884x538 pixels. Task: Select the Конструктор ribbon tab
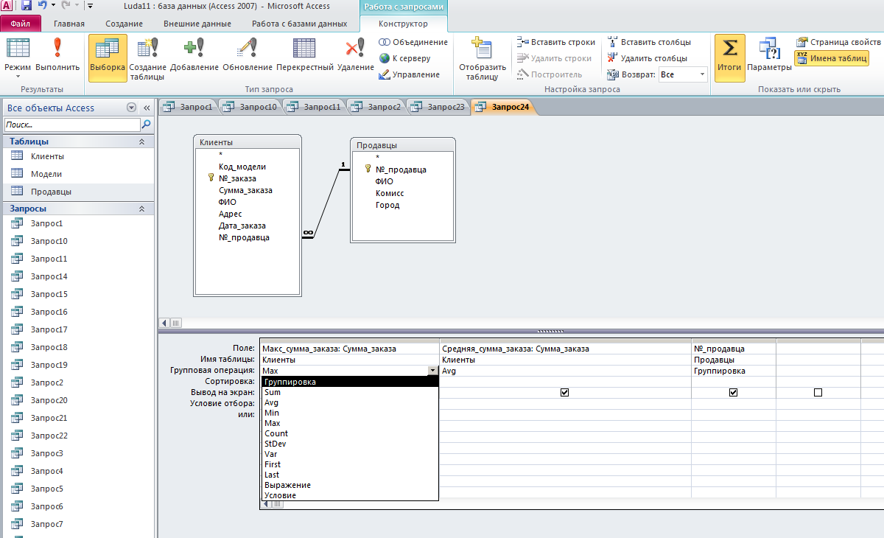click(x=403, y=24)
